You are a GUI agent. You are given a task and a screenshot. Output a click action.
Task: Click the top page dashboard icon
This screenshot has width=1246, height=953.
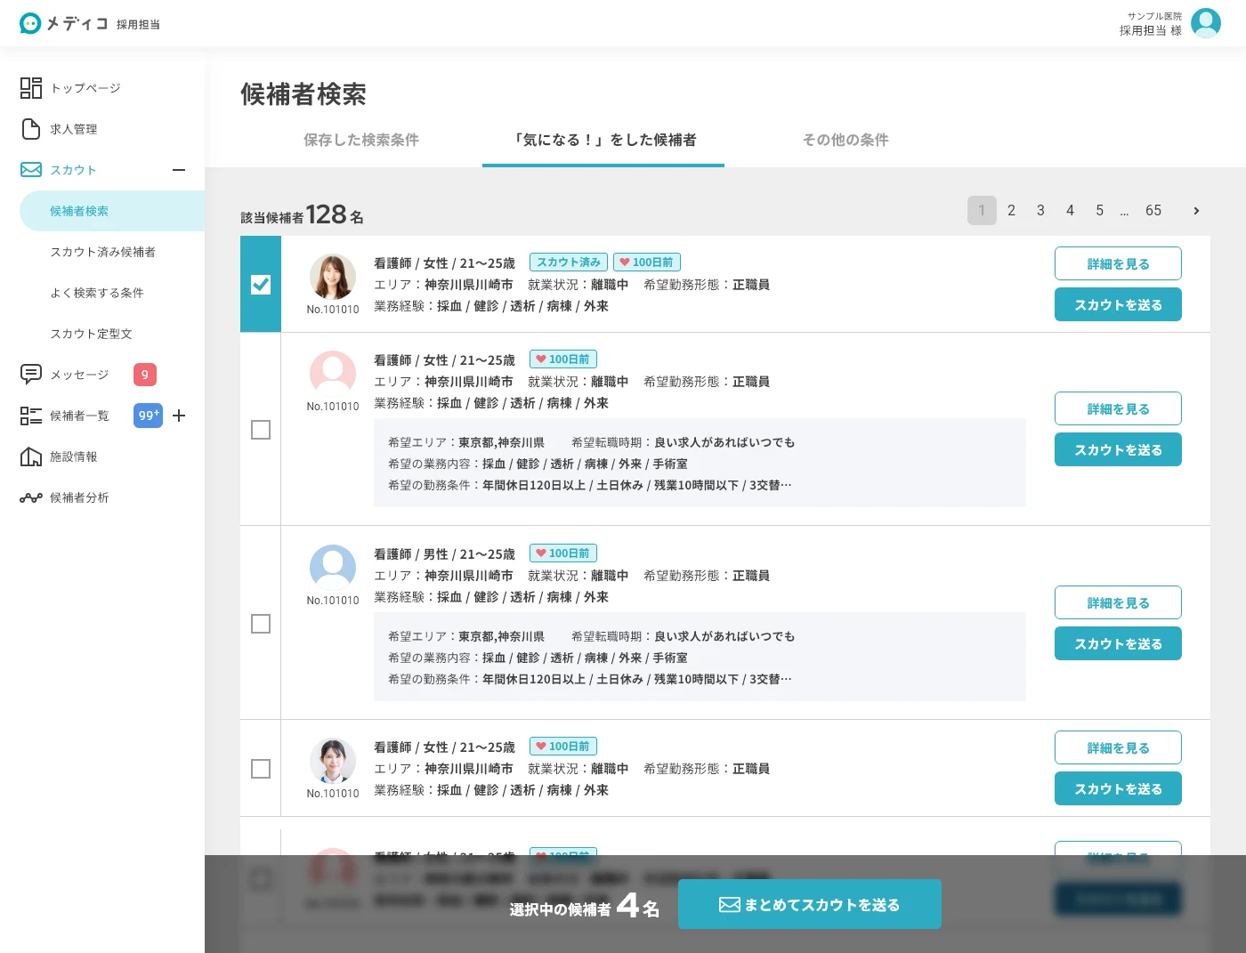pyautogui.click(x=31, y=88)
